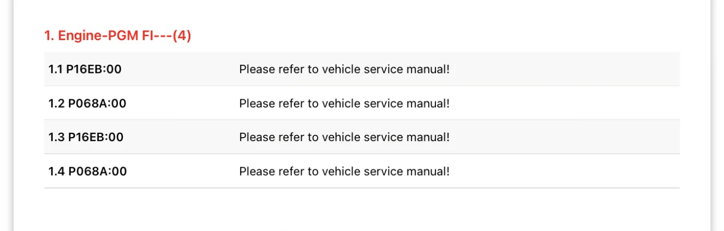This screenshot has width=724, height=231.
Task: Click the description text beside 1.1 P16EB:00
Action: coord(344,70)
